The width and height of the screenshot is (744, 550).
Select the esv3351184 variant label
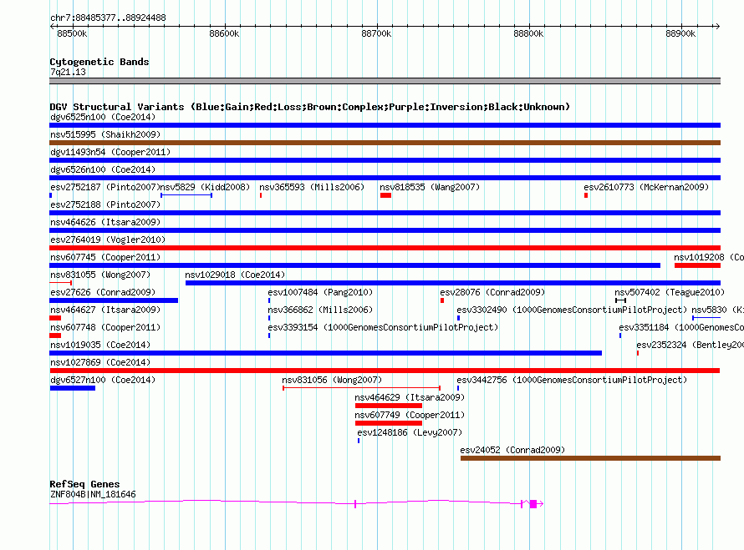(681, 327)
